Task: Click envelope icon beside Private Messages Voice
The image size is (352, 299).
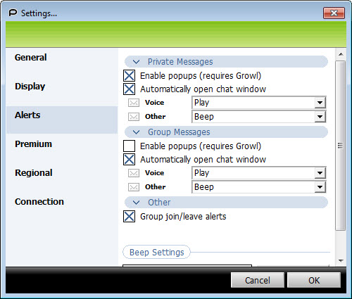Action: (134, 103)
